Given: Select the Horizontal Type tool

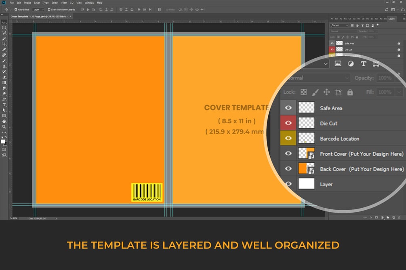Looking at the screenshot, I should tap(4, 105).
